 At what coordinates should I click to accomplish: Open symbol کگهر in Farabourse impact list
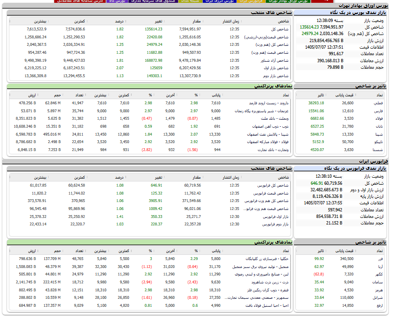(379, 275)
